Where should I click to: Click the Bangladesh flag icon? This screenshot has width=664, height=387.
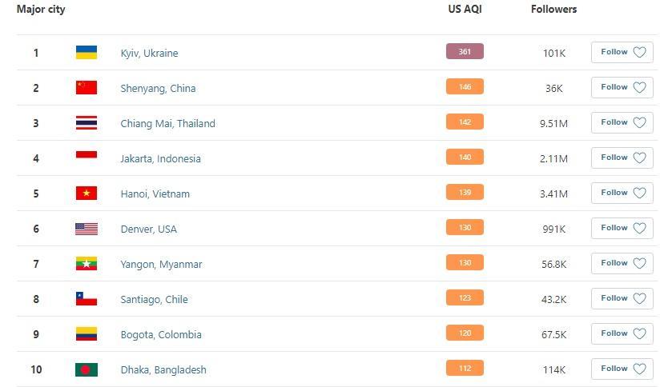click(87, 369)
